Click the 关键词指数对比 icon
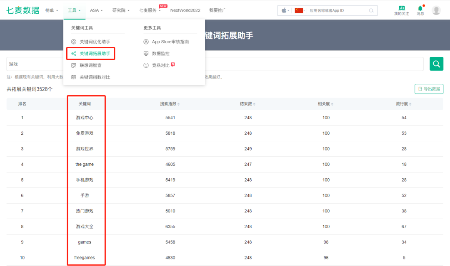 (x=74, y=77)
